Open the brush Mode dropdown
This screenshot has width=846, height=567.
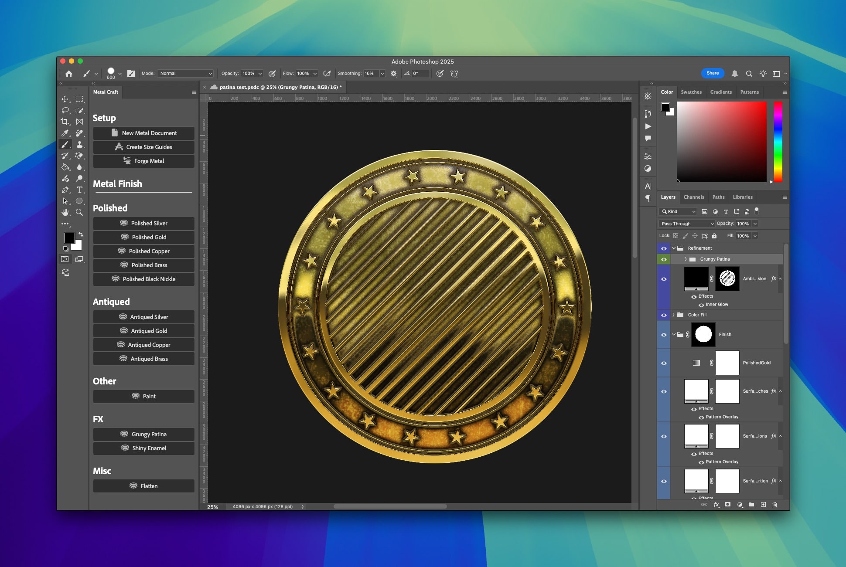tap(186, 74)
